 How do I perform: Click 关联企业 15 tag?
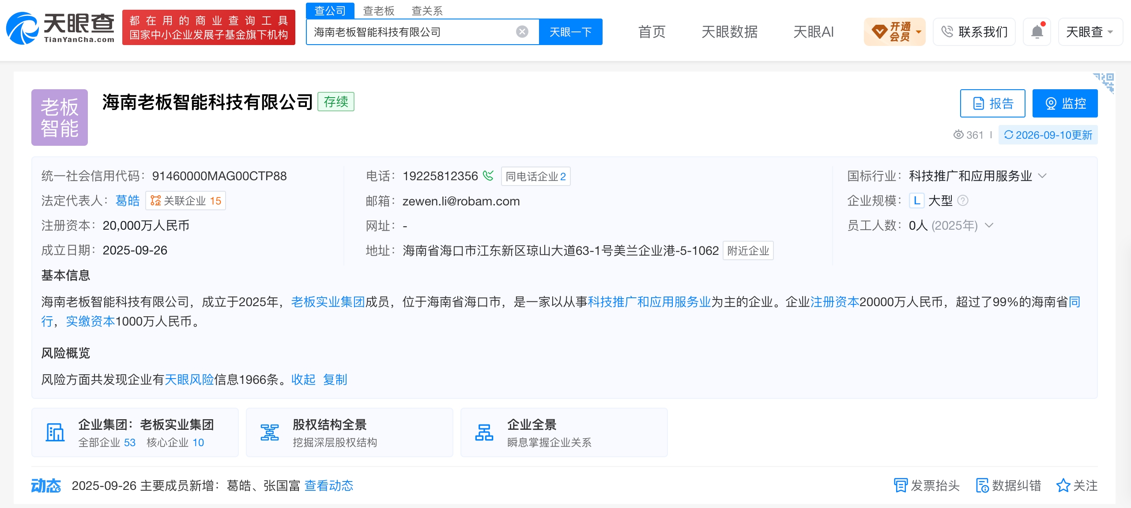click(185, 201)
